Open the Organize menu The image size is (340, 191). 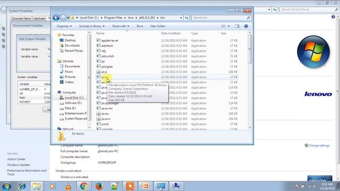[64, 26]
